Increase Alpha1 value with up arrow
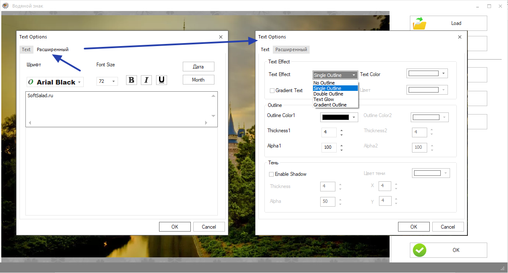 point(341,145)
